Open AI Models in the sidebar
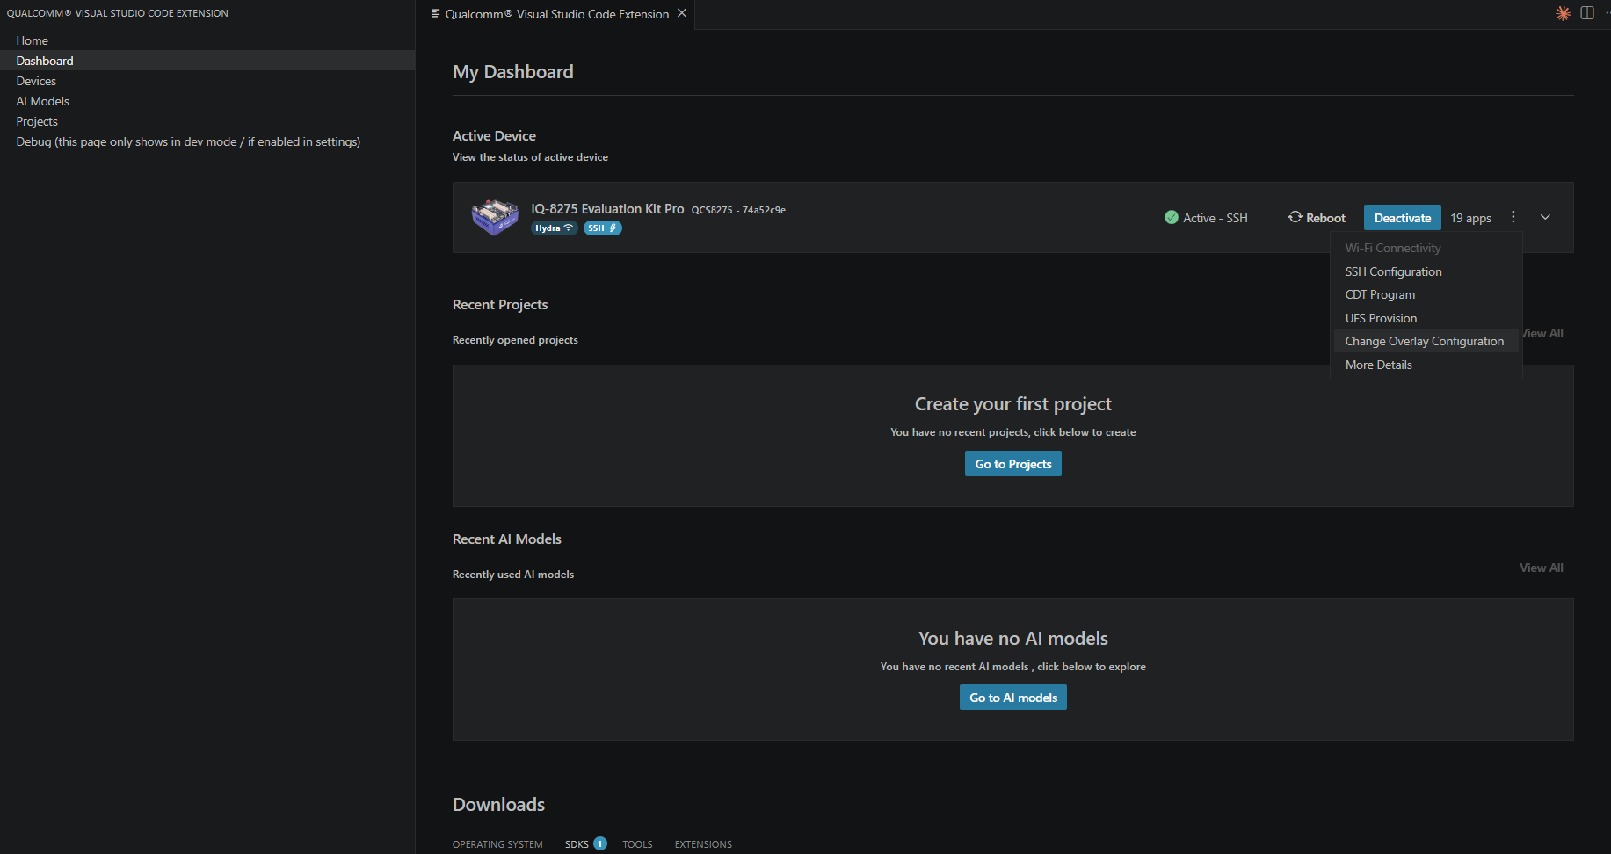The image size is (1611, 854). click(207, 101)
